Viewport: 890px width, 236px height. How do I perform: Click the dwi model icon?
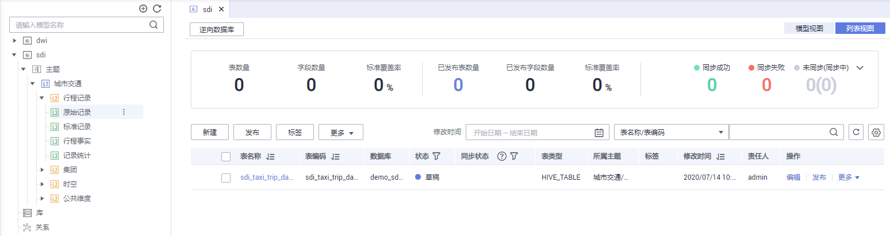[27, 41]
